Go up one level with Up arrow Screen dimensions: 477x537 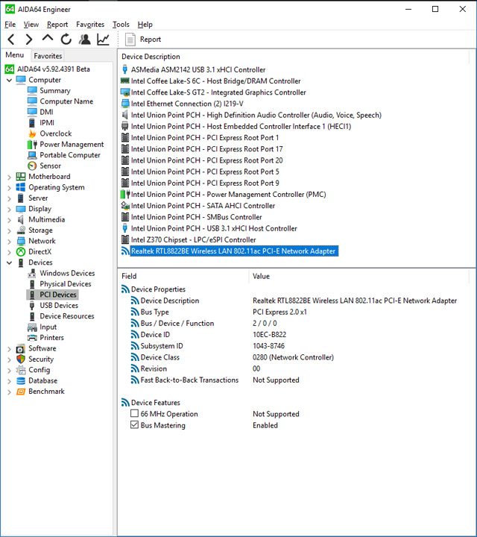[48, 38]
